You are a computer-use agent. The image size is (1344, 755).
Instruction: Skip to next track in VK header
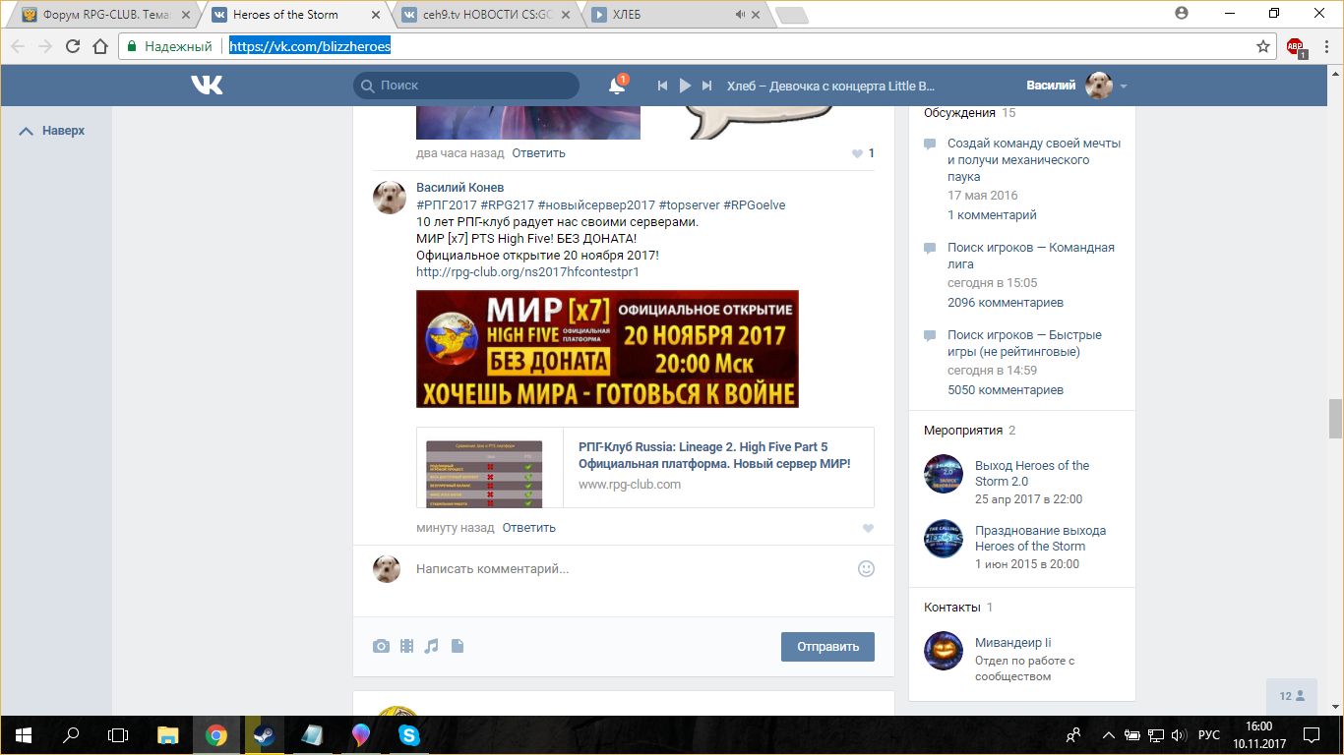706,86
